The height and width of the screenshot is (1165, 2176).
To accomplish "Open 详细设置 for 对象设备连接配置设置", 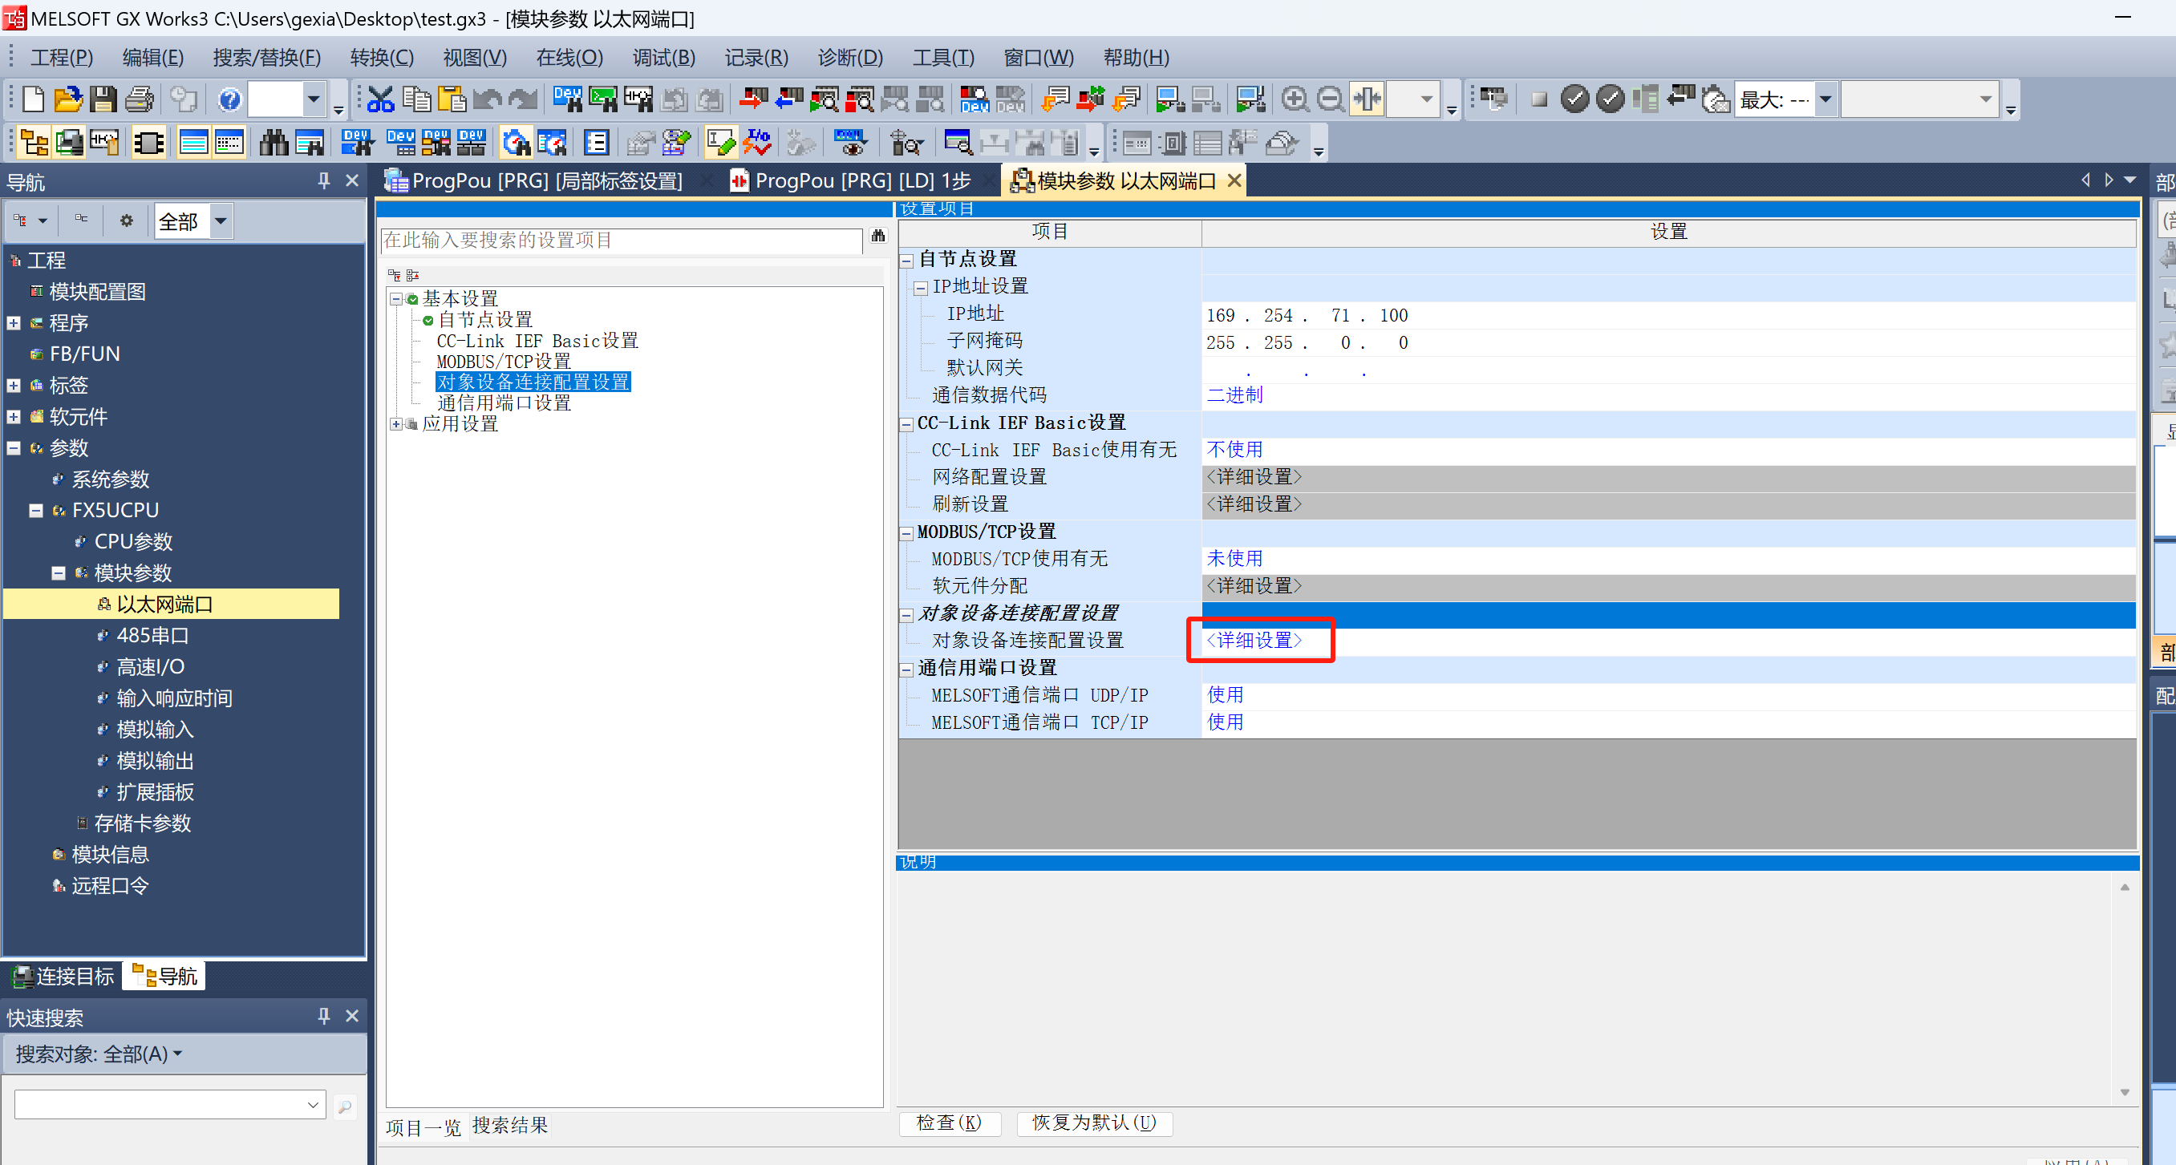I will pyautogui.click(x=1254, y=641).
